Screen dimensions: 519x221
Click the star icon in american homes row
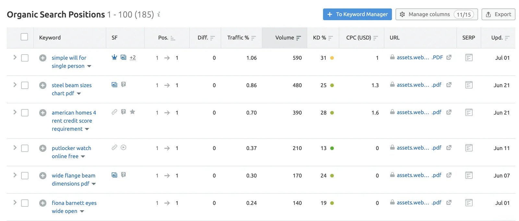coord(132,112)
